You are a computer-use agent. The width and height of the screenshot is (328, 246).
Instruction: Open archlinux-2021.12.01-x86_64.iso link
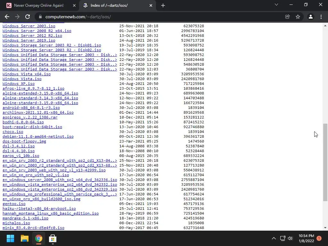pos(38,112)
